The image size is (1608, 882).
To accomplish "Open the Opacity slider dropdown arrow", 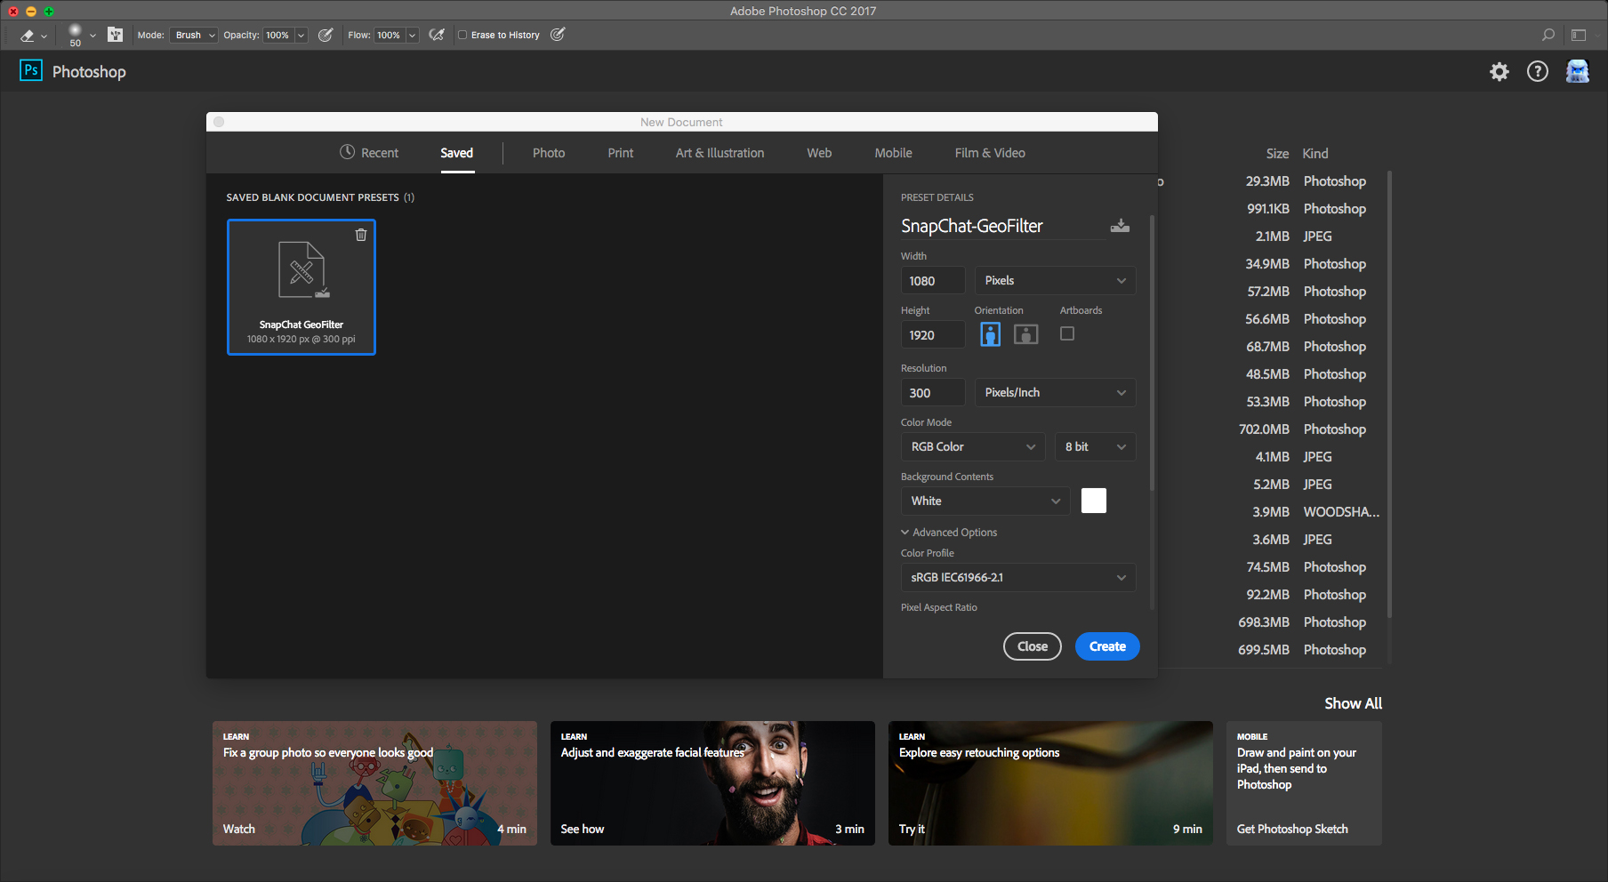I will click(x=301, y=36).
